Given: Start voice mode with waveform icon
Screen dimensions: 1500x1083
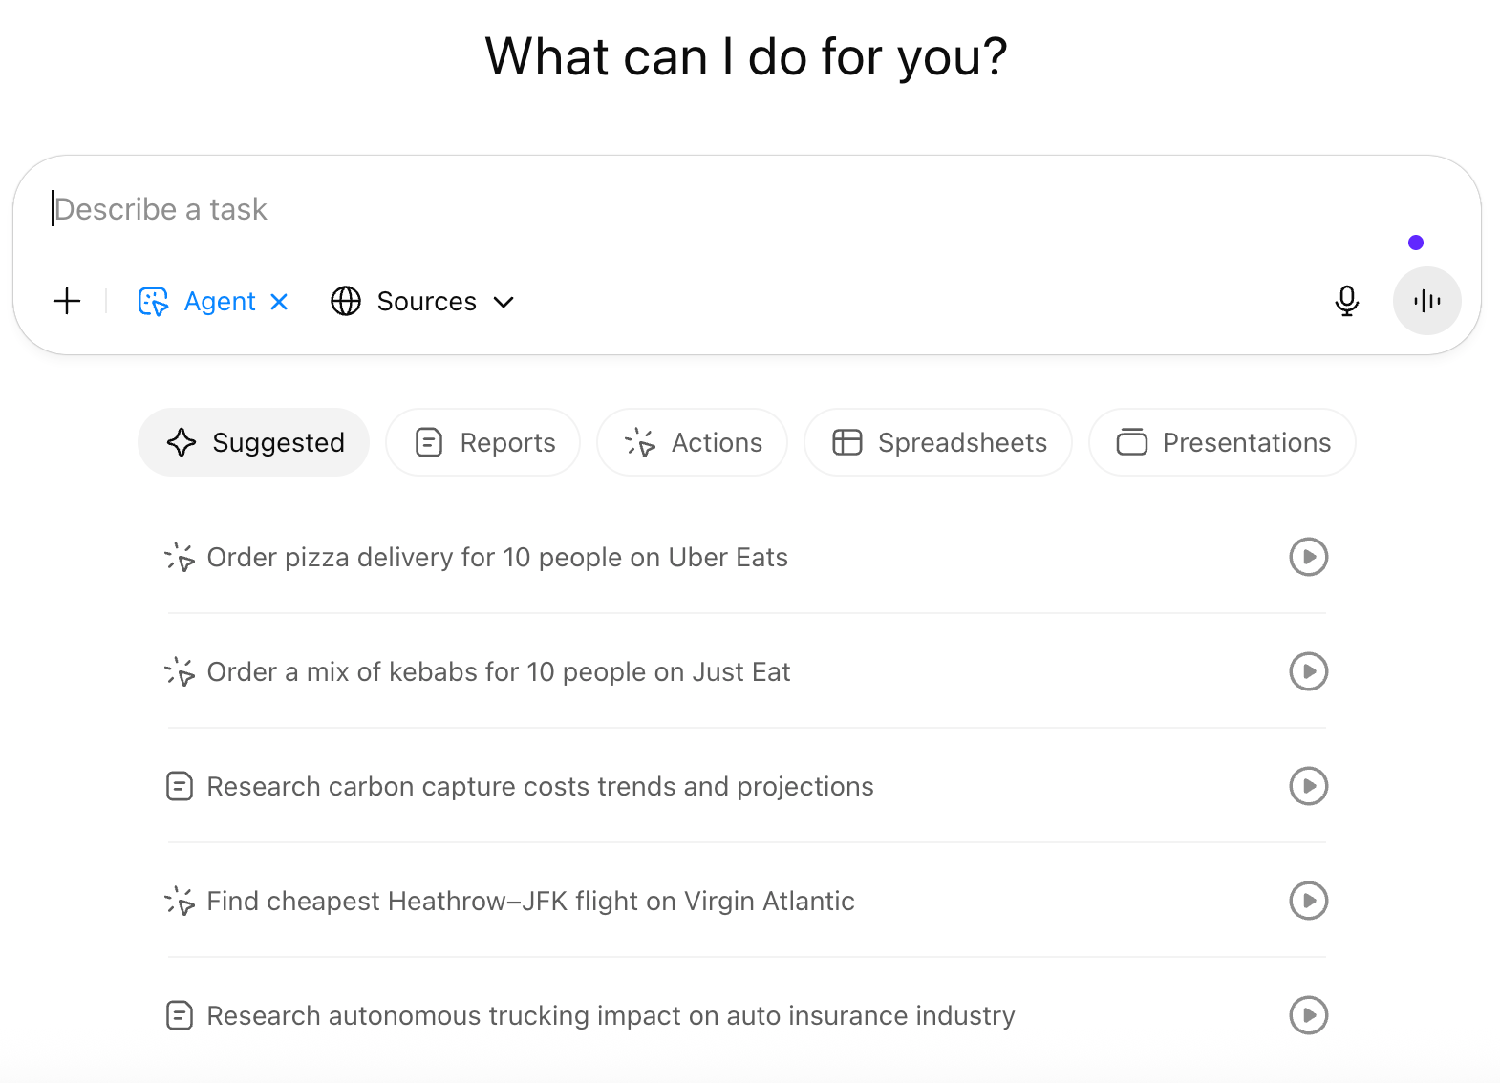Looking at the screenshot, I should 1426,302.
